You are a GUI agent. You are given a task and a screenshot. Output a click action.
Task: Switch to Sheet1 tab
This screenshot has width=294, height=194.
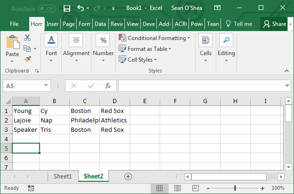63,177
